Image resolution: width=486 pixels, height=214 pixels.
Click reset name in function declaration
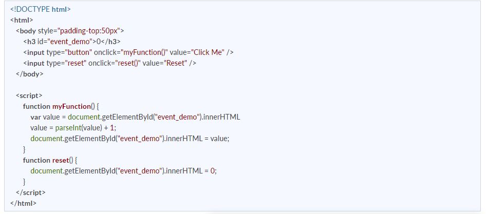coord(60,160)
